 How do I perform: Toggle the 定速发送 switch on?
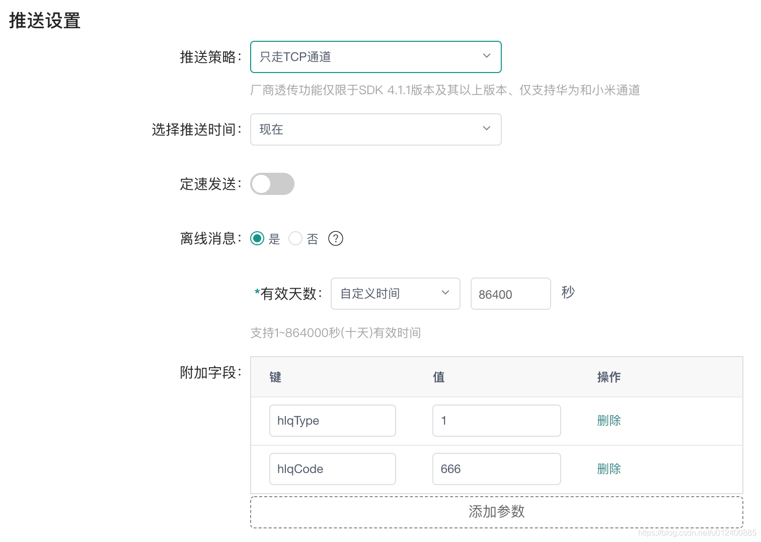(x=272, y=184)
